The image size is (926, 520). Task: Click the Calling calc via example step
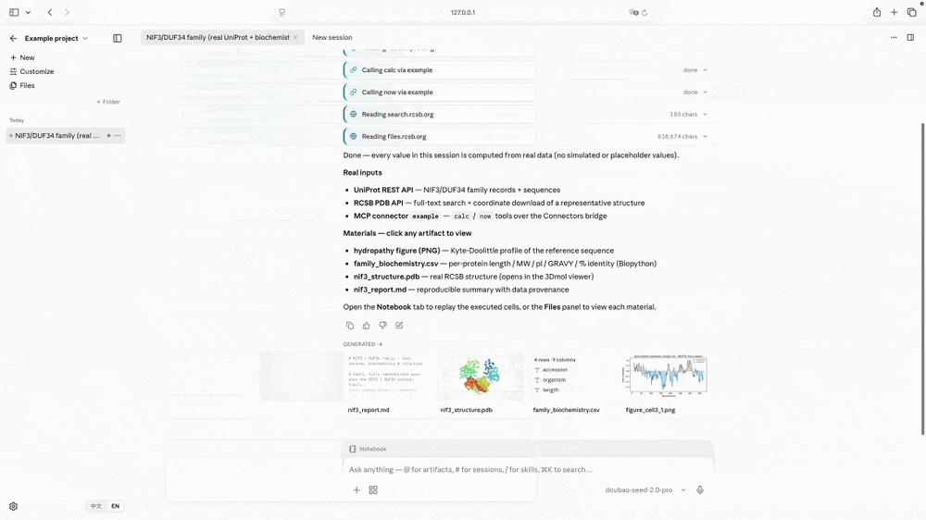pos(439,70)
